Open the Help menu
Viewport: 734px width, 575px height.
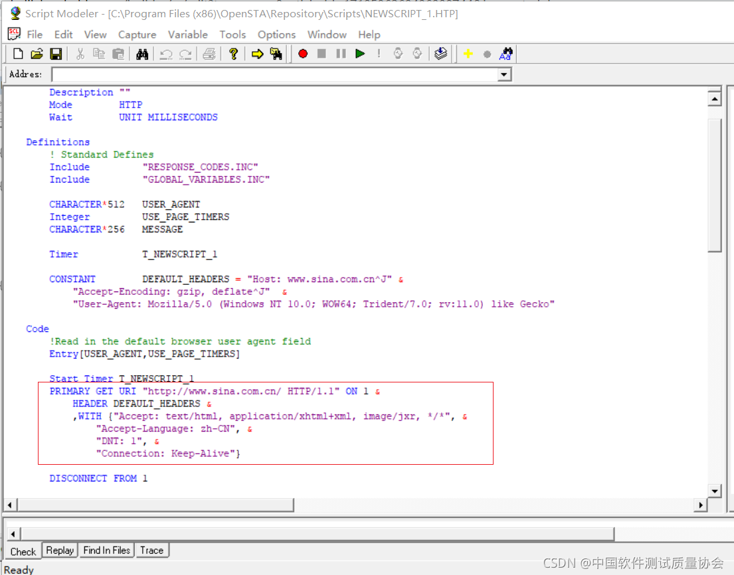(x=369, y=35)
